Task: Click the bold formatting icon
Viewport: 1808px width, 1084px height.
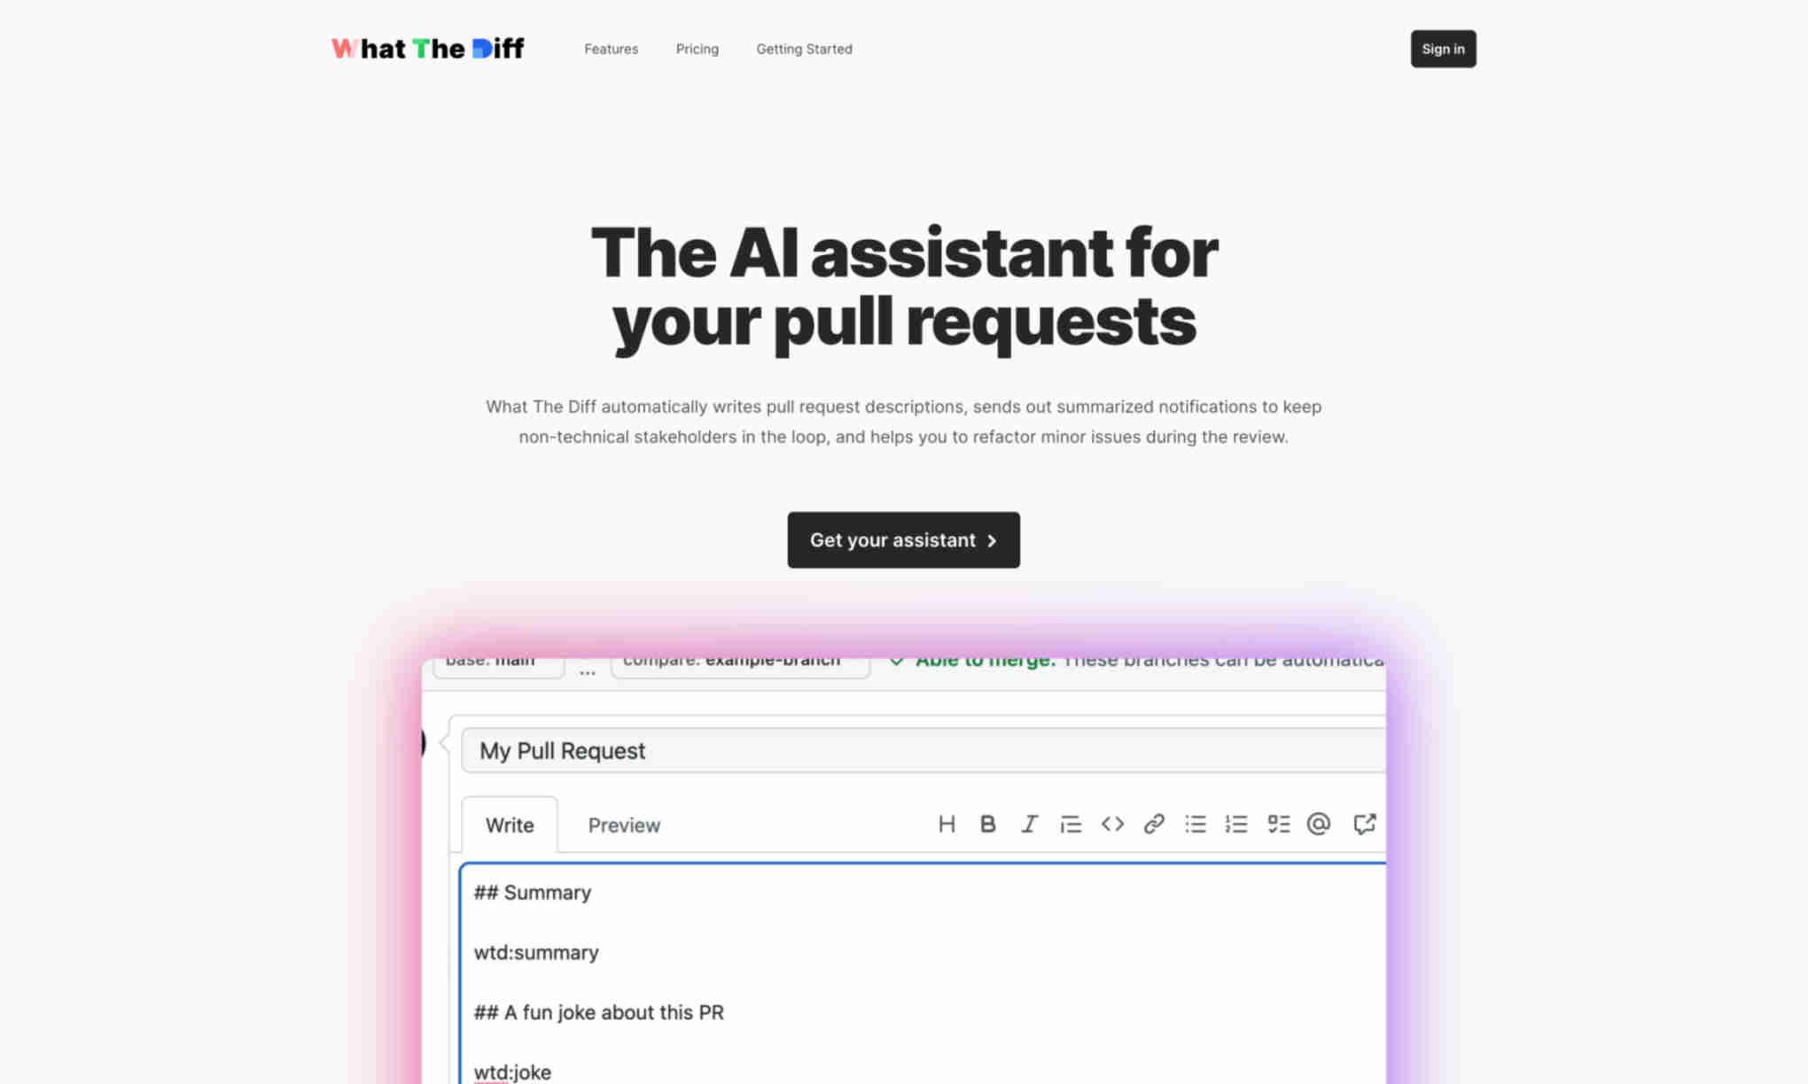Action: pyautogui.click(x=988, y=825)
